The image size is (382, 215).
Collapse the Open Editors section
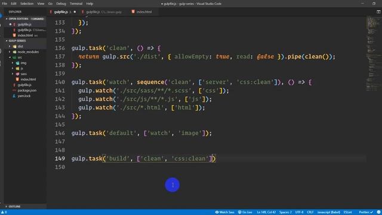tap(7, 19)
